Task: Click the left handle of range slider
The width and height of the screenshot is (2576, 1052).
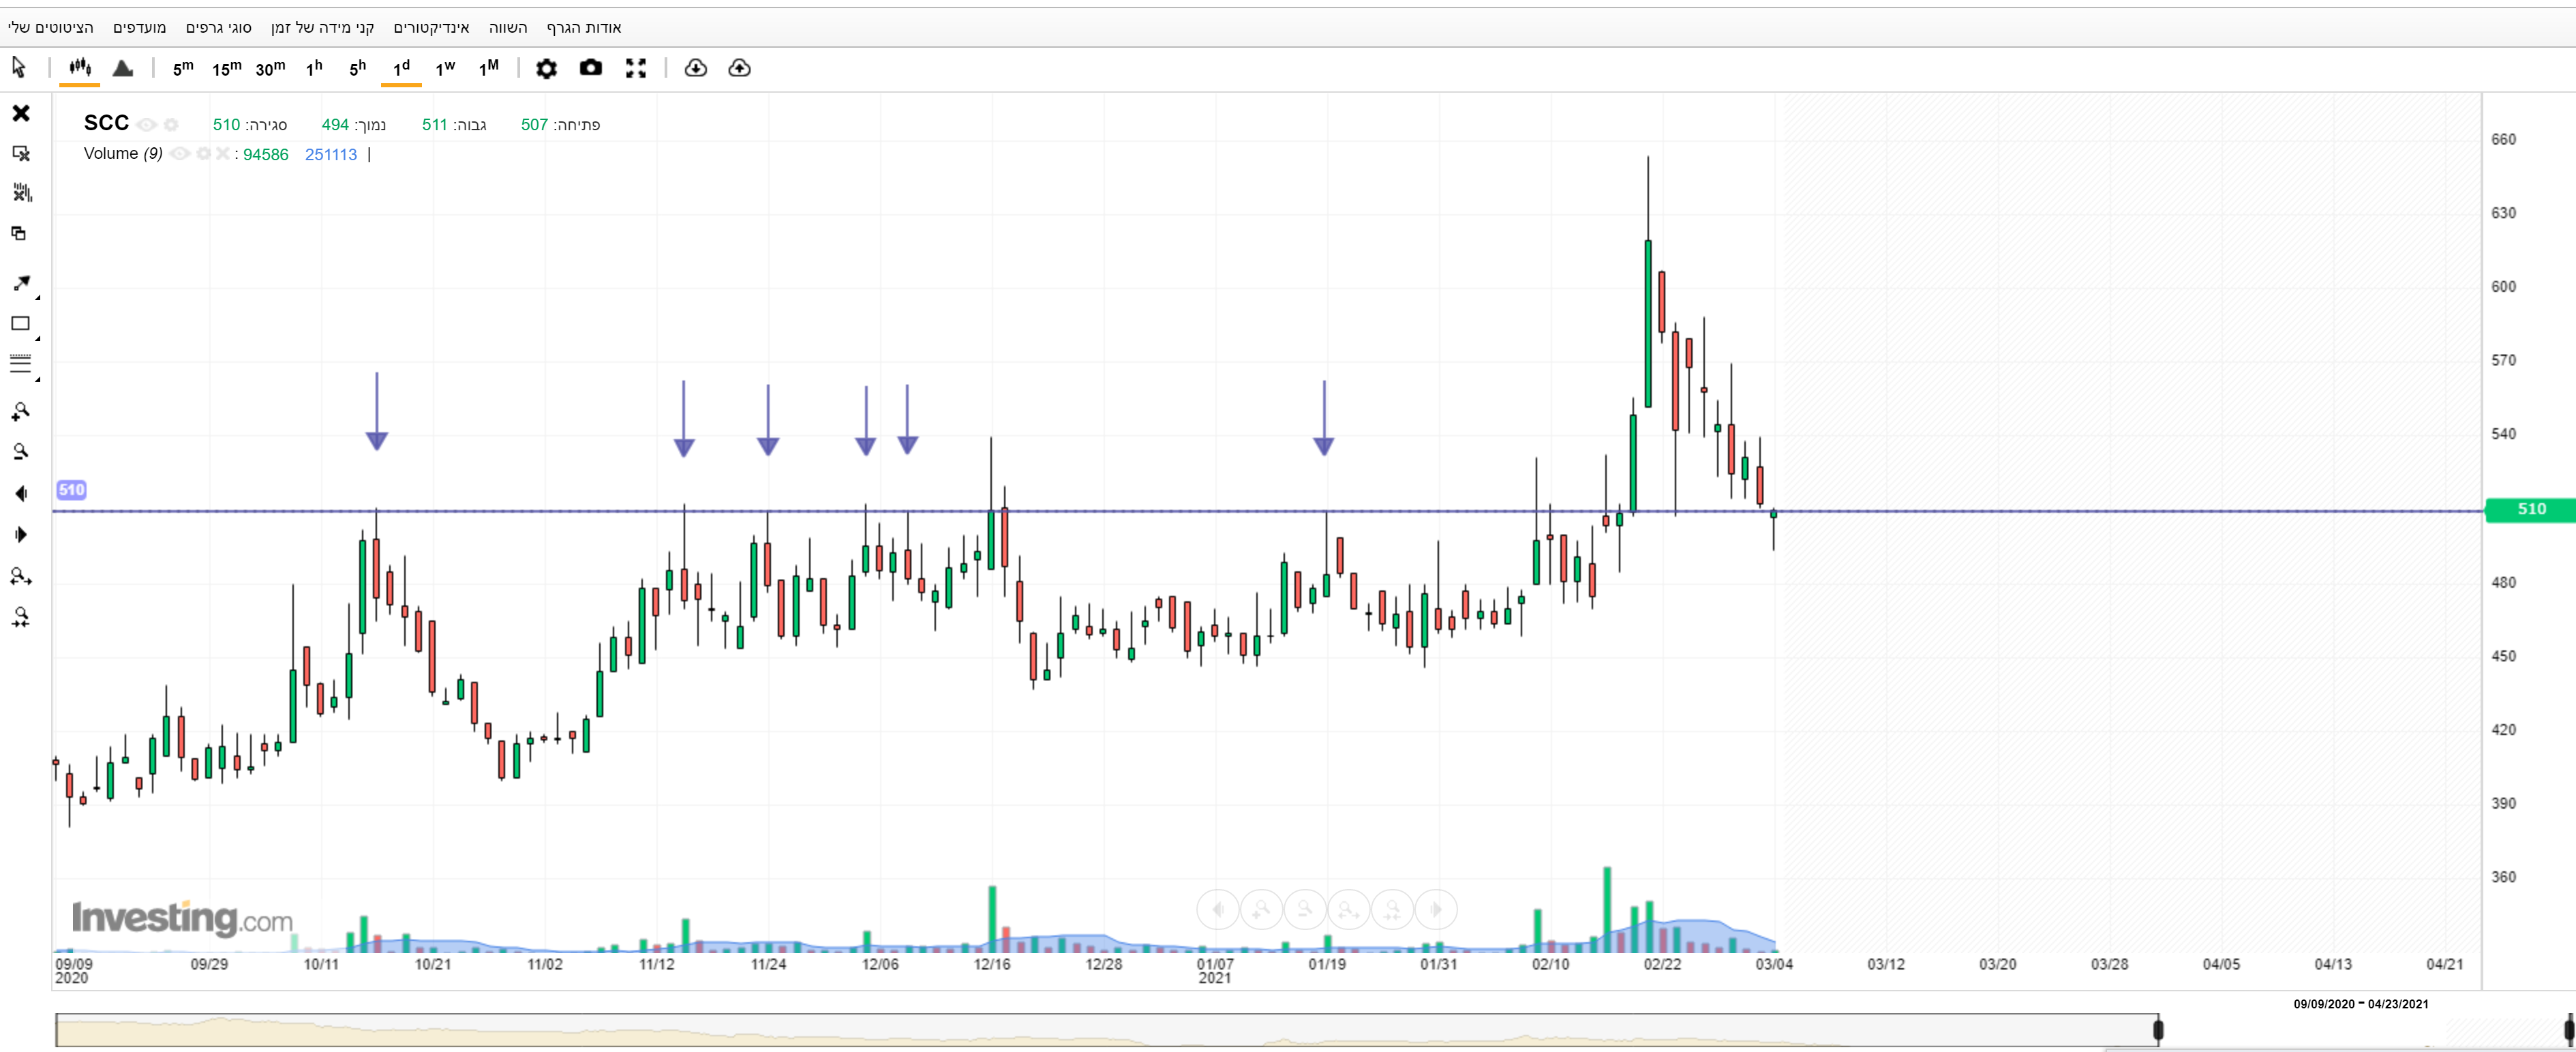Action: 2158,1029
